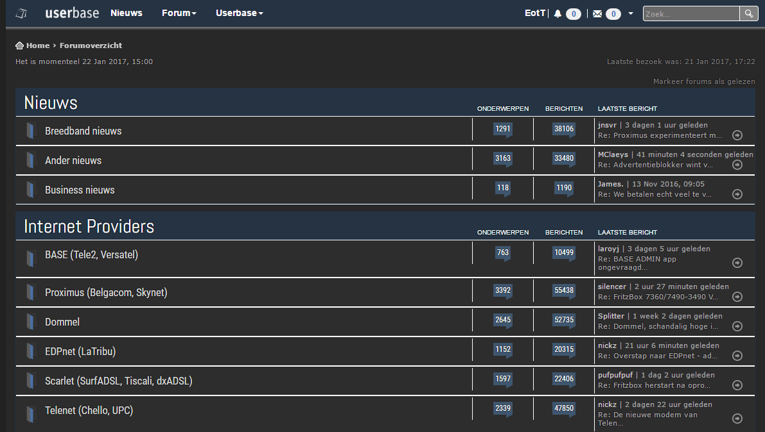Screen dimensions: 765x432
Task: Go to latest post arrow in Breedband nieuws
Action: (737, 135)
